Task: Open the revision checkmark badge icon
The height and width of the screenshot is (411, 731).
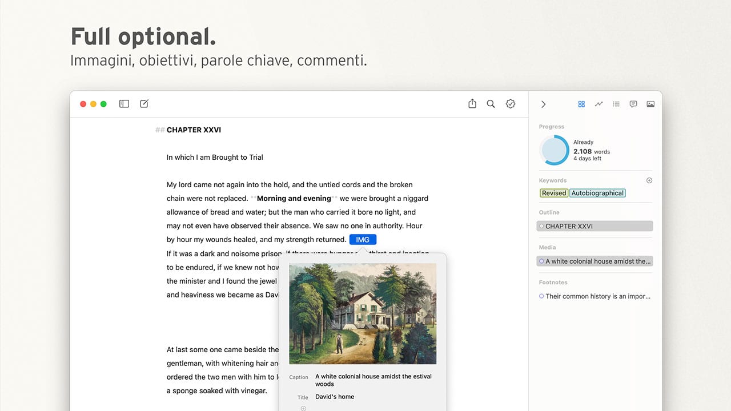Action: click(x=511, y=104)
